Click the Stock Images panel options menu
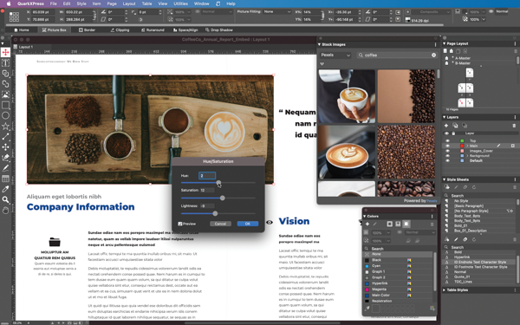The width and height of the screenshot is (520, 325). [x=435, y=44]
